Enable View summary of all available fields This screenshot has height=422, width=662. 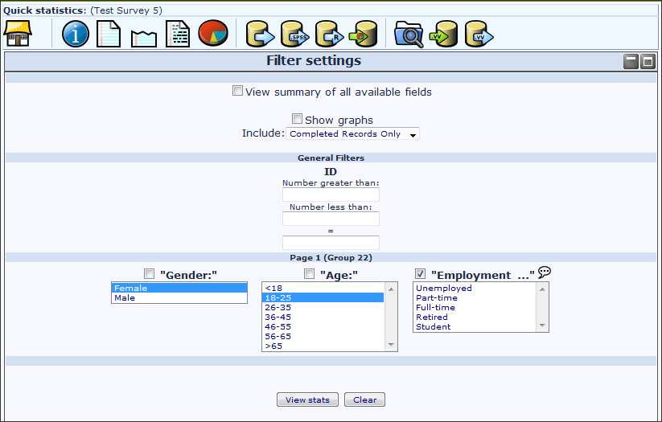[237, 91]
